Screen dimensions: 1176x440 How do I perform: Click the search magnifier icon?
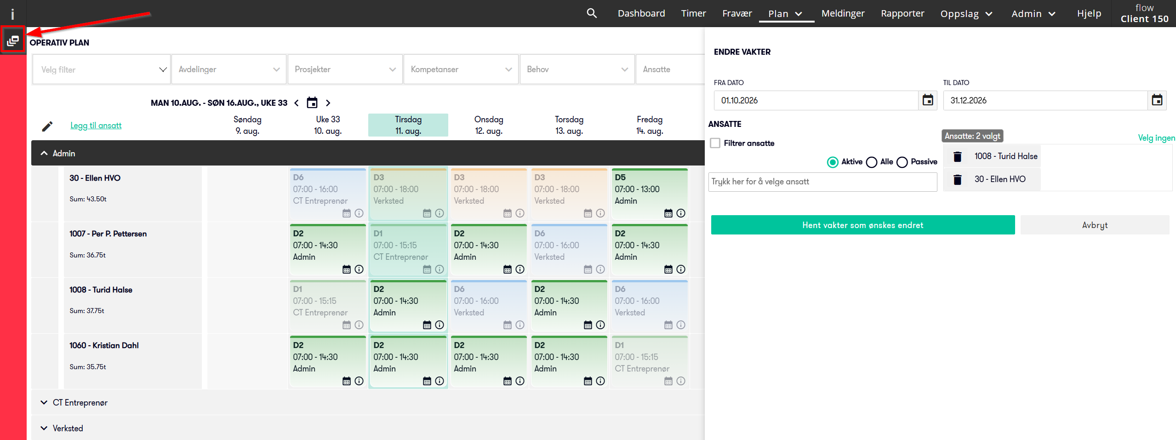pyautogui.click(x=592, y=13)
